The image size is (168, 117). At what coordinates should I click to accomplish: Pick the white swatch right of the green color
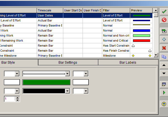pyautogui.click(x=81, y=82)
